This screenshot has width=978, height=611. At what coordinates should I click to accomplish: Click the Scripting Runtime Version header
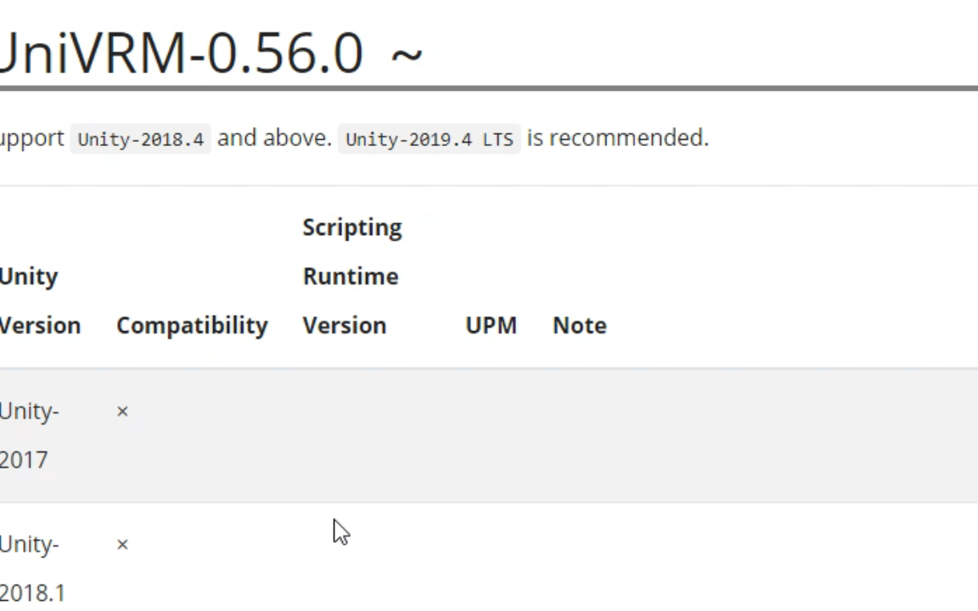click(x=351, y=277)
